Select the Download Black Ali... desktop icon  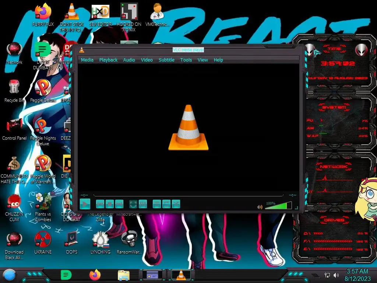(14, 246)
